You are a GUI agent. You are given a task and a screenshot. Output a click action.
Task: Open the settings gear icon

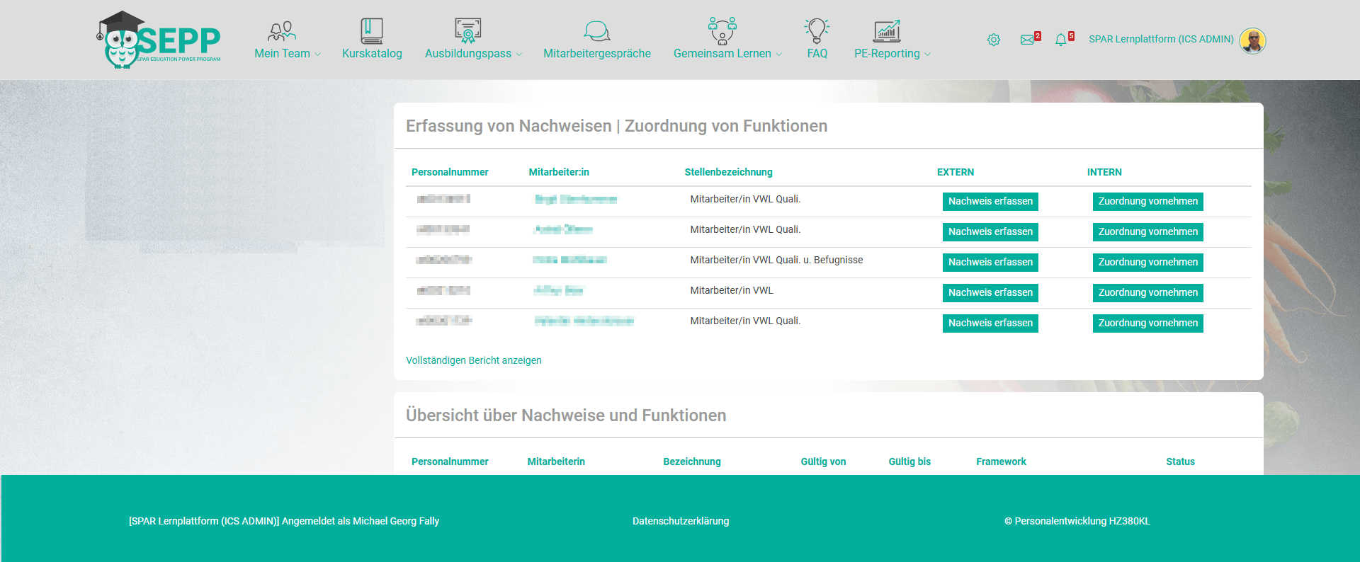(x=994, y=40)
